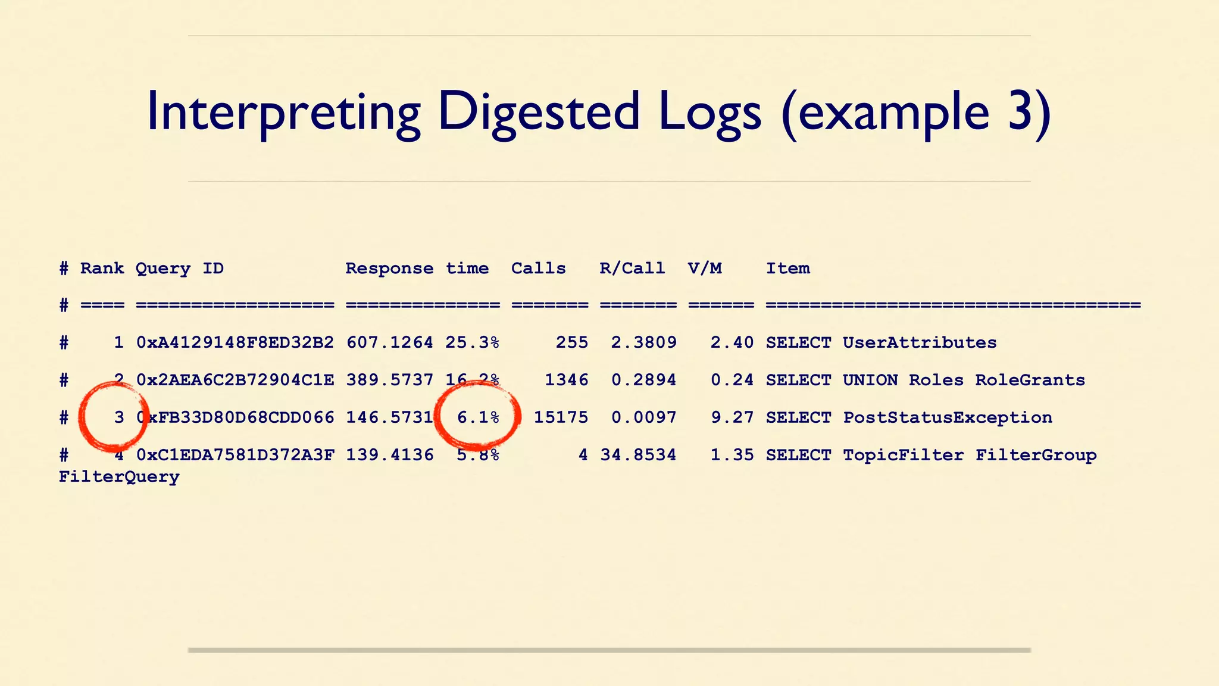
Task: Click item 'SELECT TopicFilter FilterGroup'
Action: coord(932,455)
